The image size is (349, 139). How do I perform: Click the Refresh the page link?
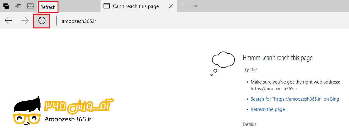coord(268,109)
